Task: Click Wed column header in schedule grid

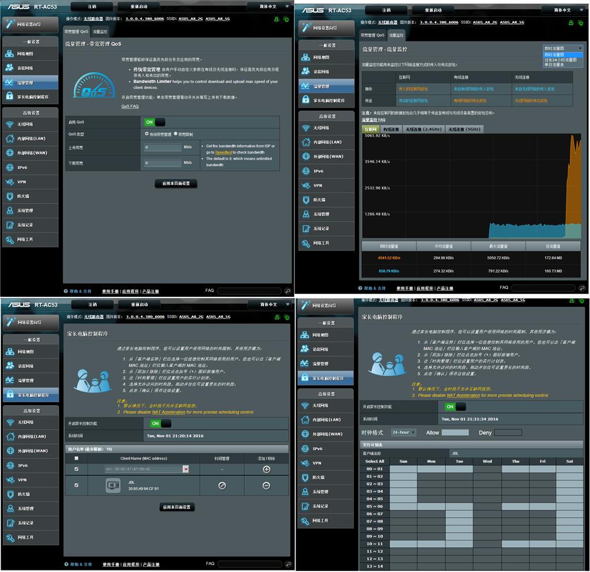Action: pyautogui.click(x=487, y=462)
